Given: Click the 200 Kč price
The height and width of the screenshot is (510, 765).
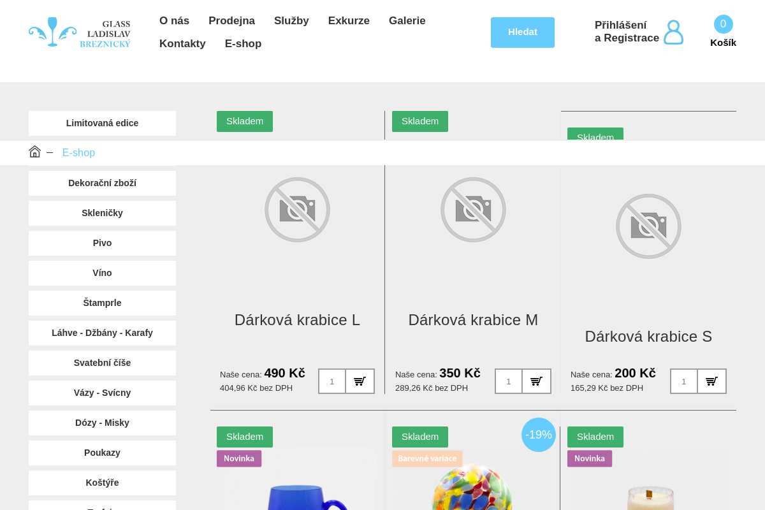Looking at the screenshot, I should point(635,373).
